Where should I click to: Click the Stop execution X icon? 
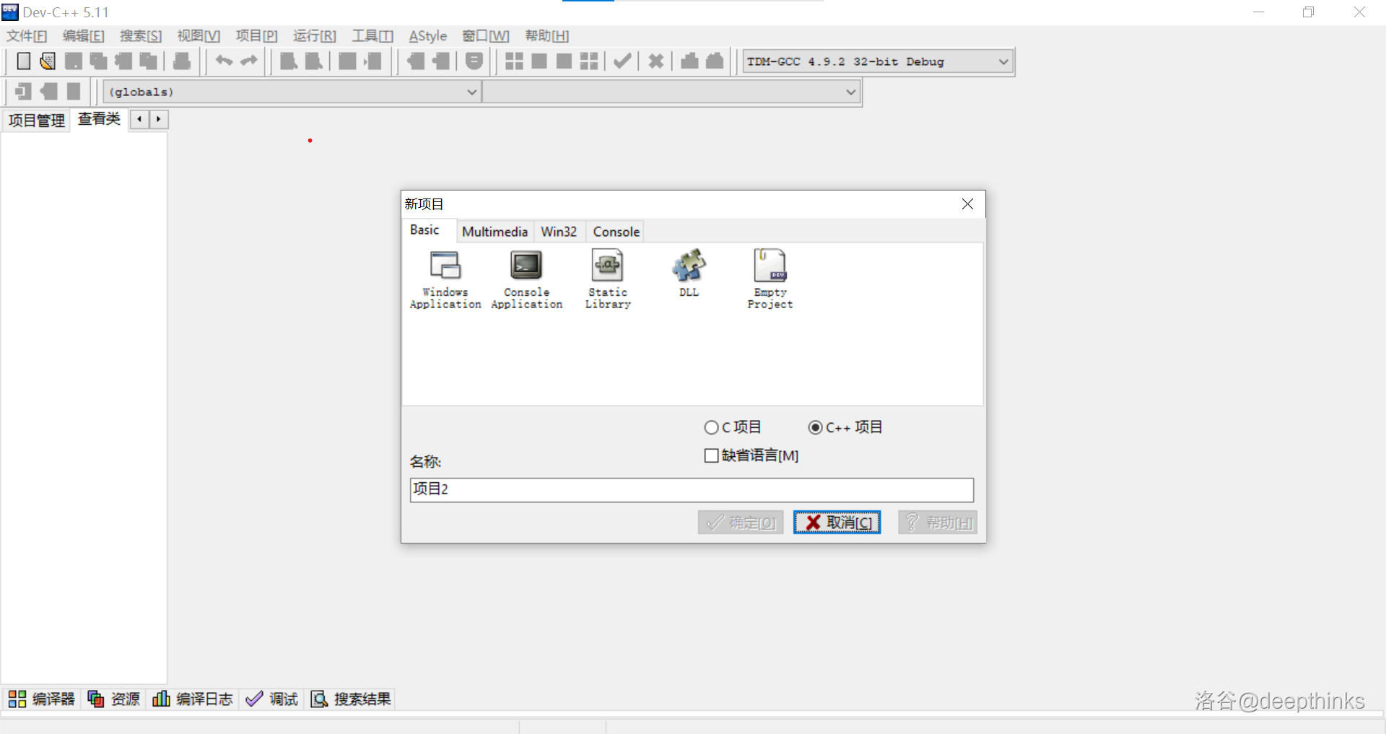[655, 61]
